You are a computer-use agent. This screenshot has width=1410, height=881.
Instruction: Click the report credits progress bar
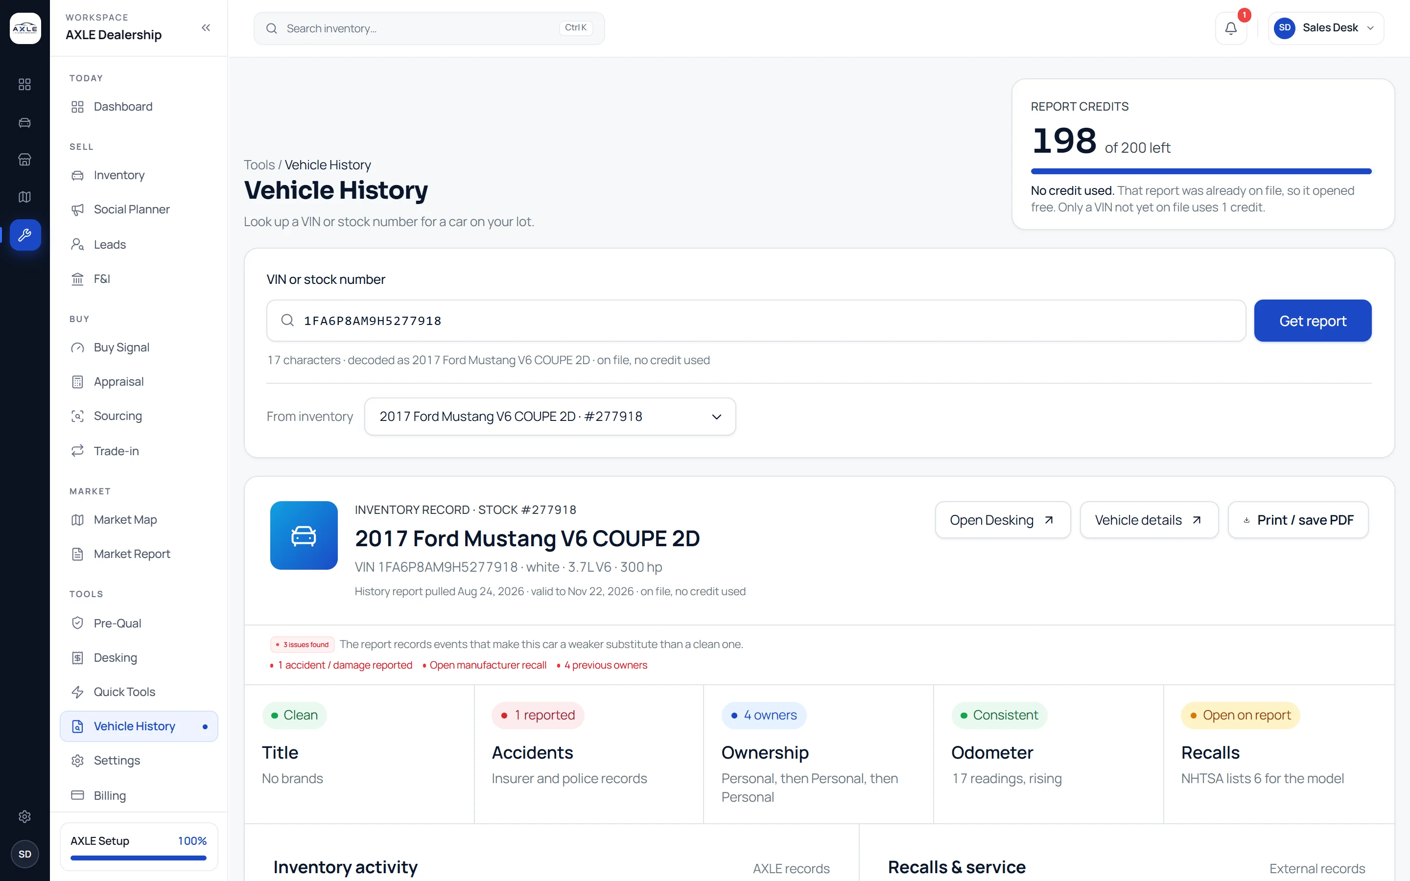click(1201, 171)
